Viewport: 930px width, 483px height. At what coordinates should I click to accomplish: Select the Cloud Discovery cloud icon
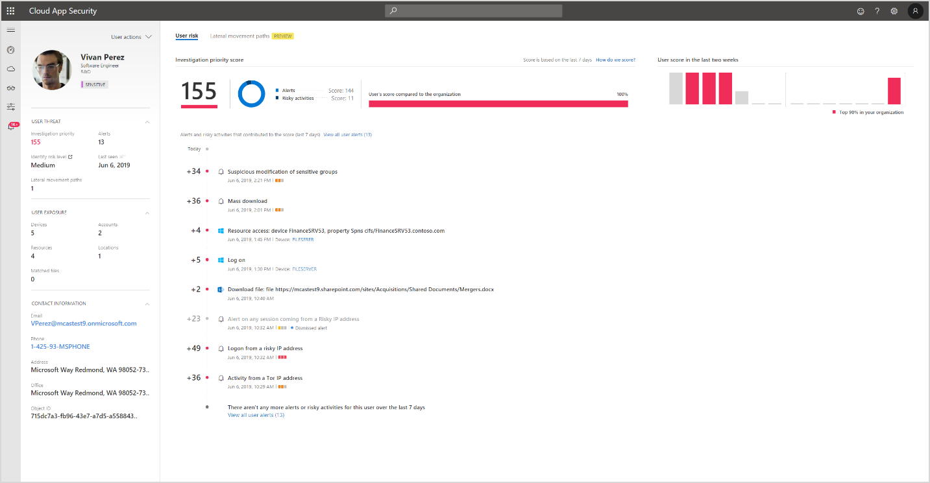[x=10, y=69]
